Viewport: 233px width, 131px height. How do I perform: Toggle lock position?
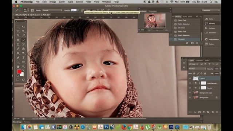click(201, 74)
